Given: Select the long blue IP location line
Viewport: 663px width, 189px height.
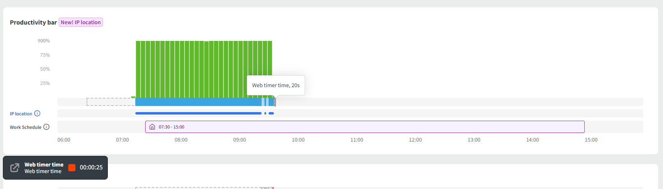Looking at the screenshot, I should click(x=198, y=113).
